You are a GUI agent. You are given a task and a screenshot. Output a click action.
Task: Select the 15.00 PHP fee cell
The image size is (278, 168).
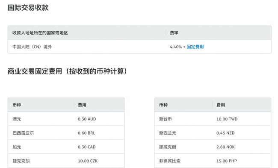point(227,161)
